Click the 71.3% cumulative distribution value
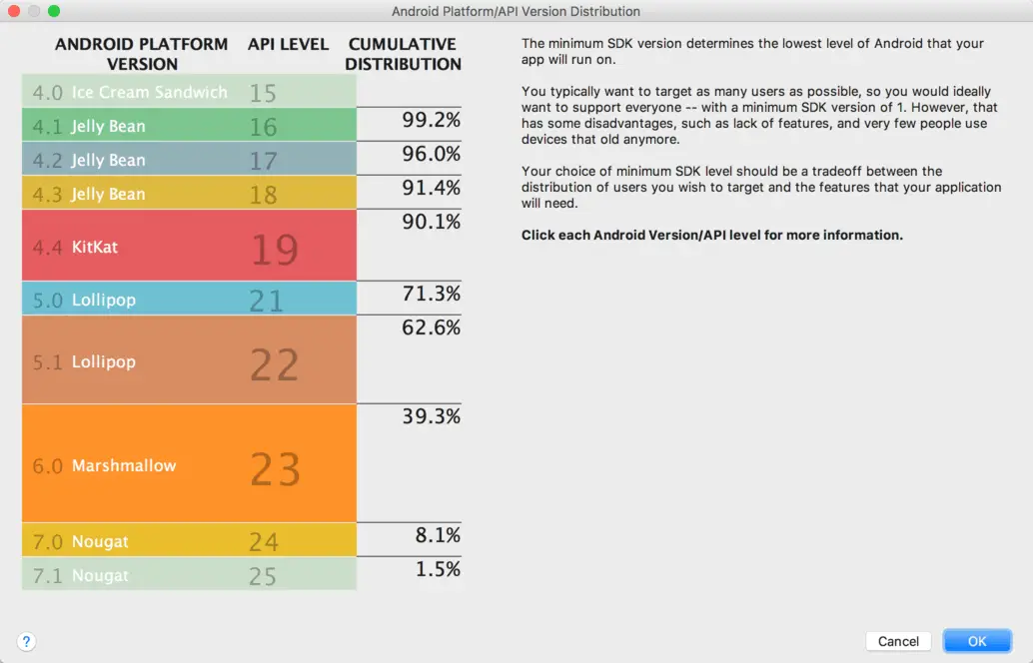This screenshot has height=663, width=1033. tap(431, 294)
